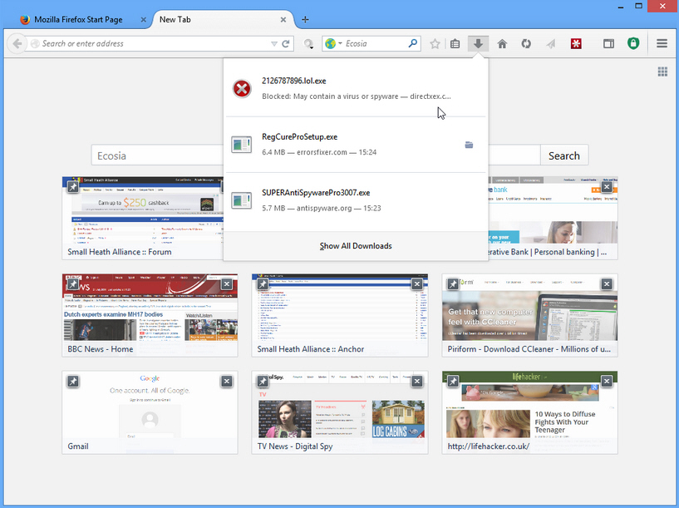
Task: Open a new tab with plus button
Action: [305, 19]
